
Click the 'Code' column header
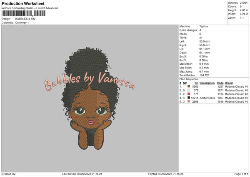pyautogui.click(x=220, y=83)
